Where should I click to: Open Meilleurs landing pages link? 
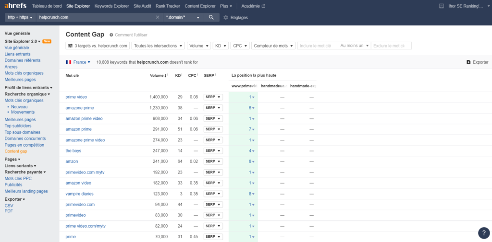[x=26, y=191]
